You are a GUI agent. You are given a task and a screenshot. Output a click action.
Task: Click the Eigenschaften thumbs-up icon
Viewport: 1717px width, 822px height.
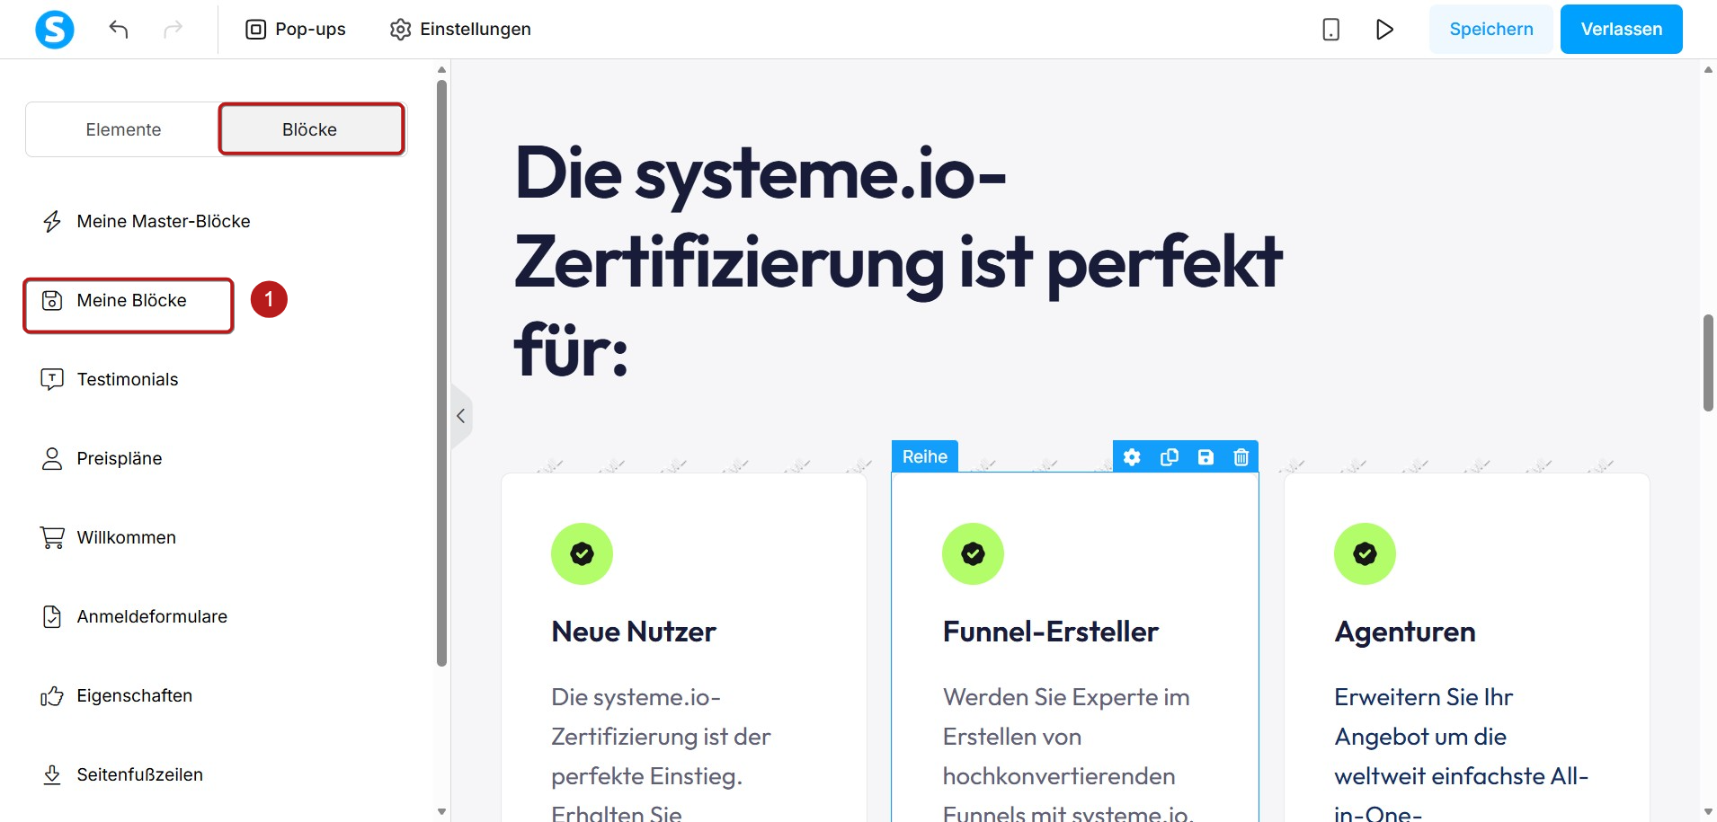coord(52,695)
